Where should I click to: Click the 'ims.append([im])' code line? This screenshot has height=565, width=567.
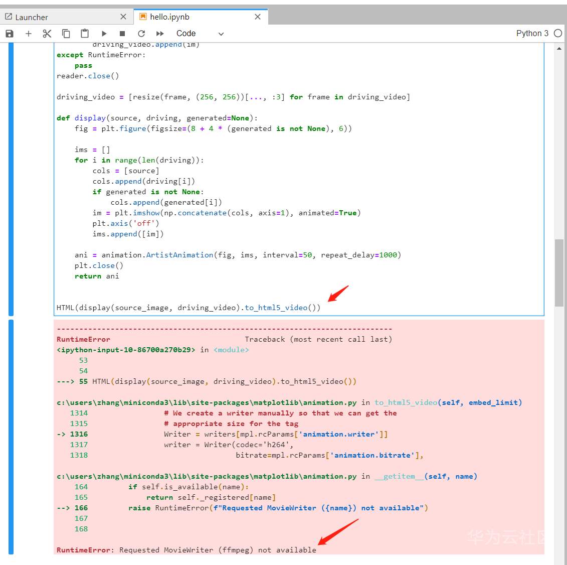point(128,234)
